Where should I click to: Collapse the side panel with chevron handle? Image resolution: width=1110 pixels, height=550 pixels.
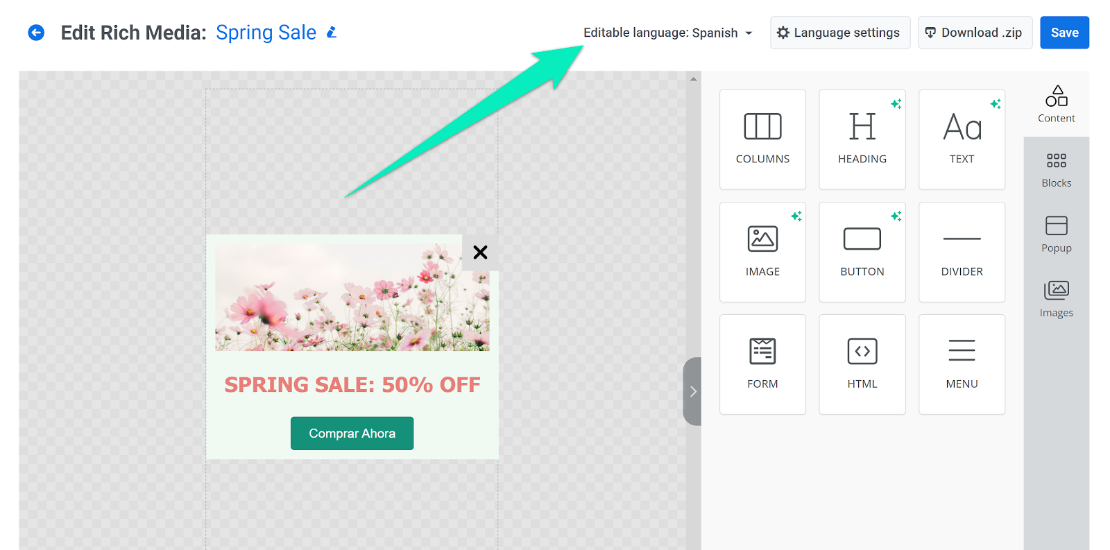point(692,391)
